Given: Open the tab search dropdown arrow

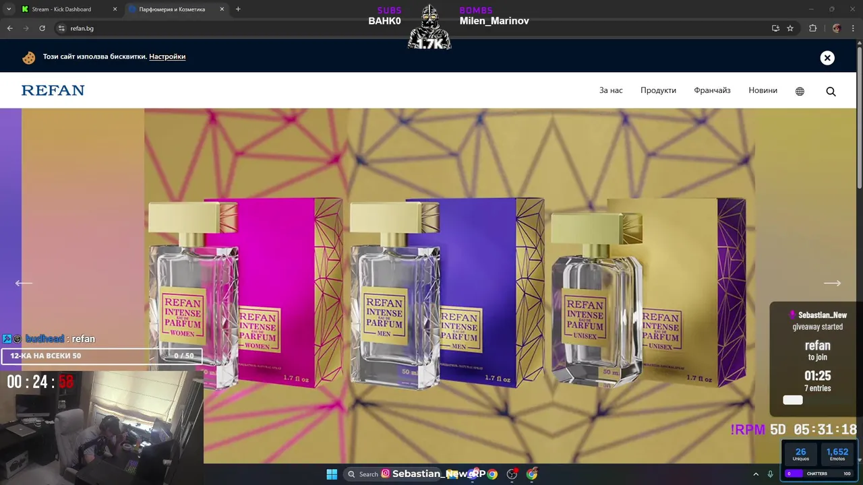Looking at the screenshot, I should (x=9, y=9).
